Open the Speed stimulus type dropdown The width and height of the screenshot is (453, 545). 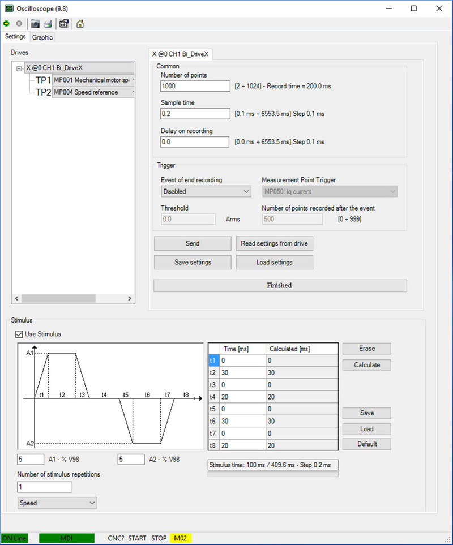57,503
